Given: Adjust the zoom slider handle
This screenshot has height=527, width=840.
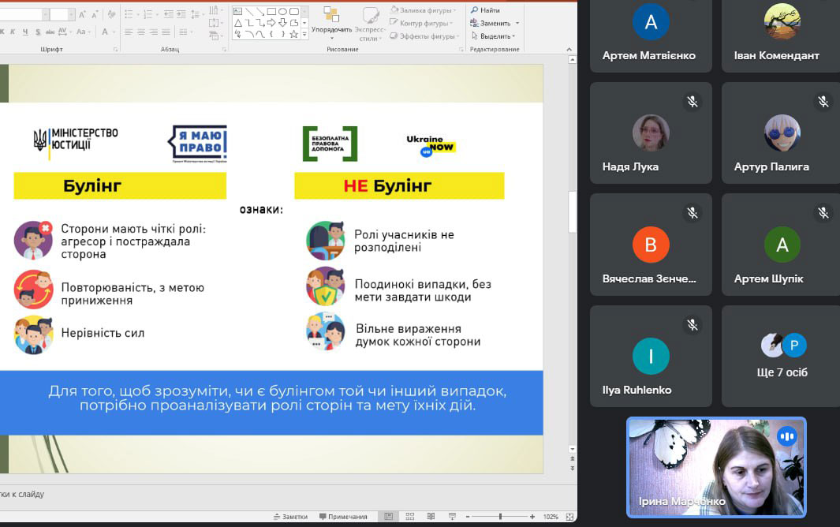Looking at the screenshot, I should click(500, 517).
